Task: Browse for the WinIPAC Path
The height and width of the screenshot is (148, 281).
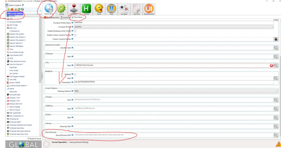Action: click(276, 48)
